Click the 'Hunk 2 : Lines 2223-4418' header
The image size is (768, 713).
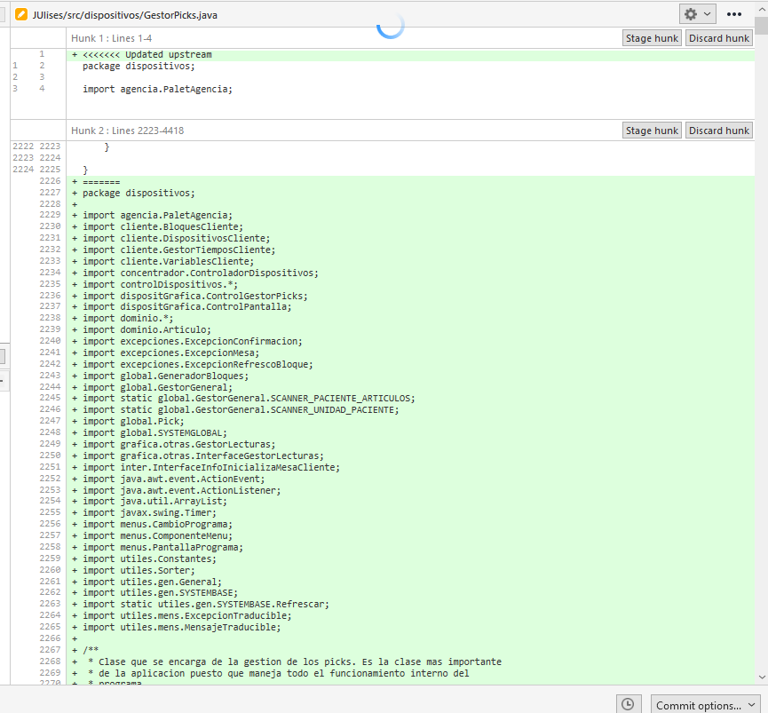click(127, 131)
